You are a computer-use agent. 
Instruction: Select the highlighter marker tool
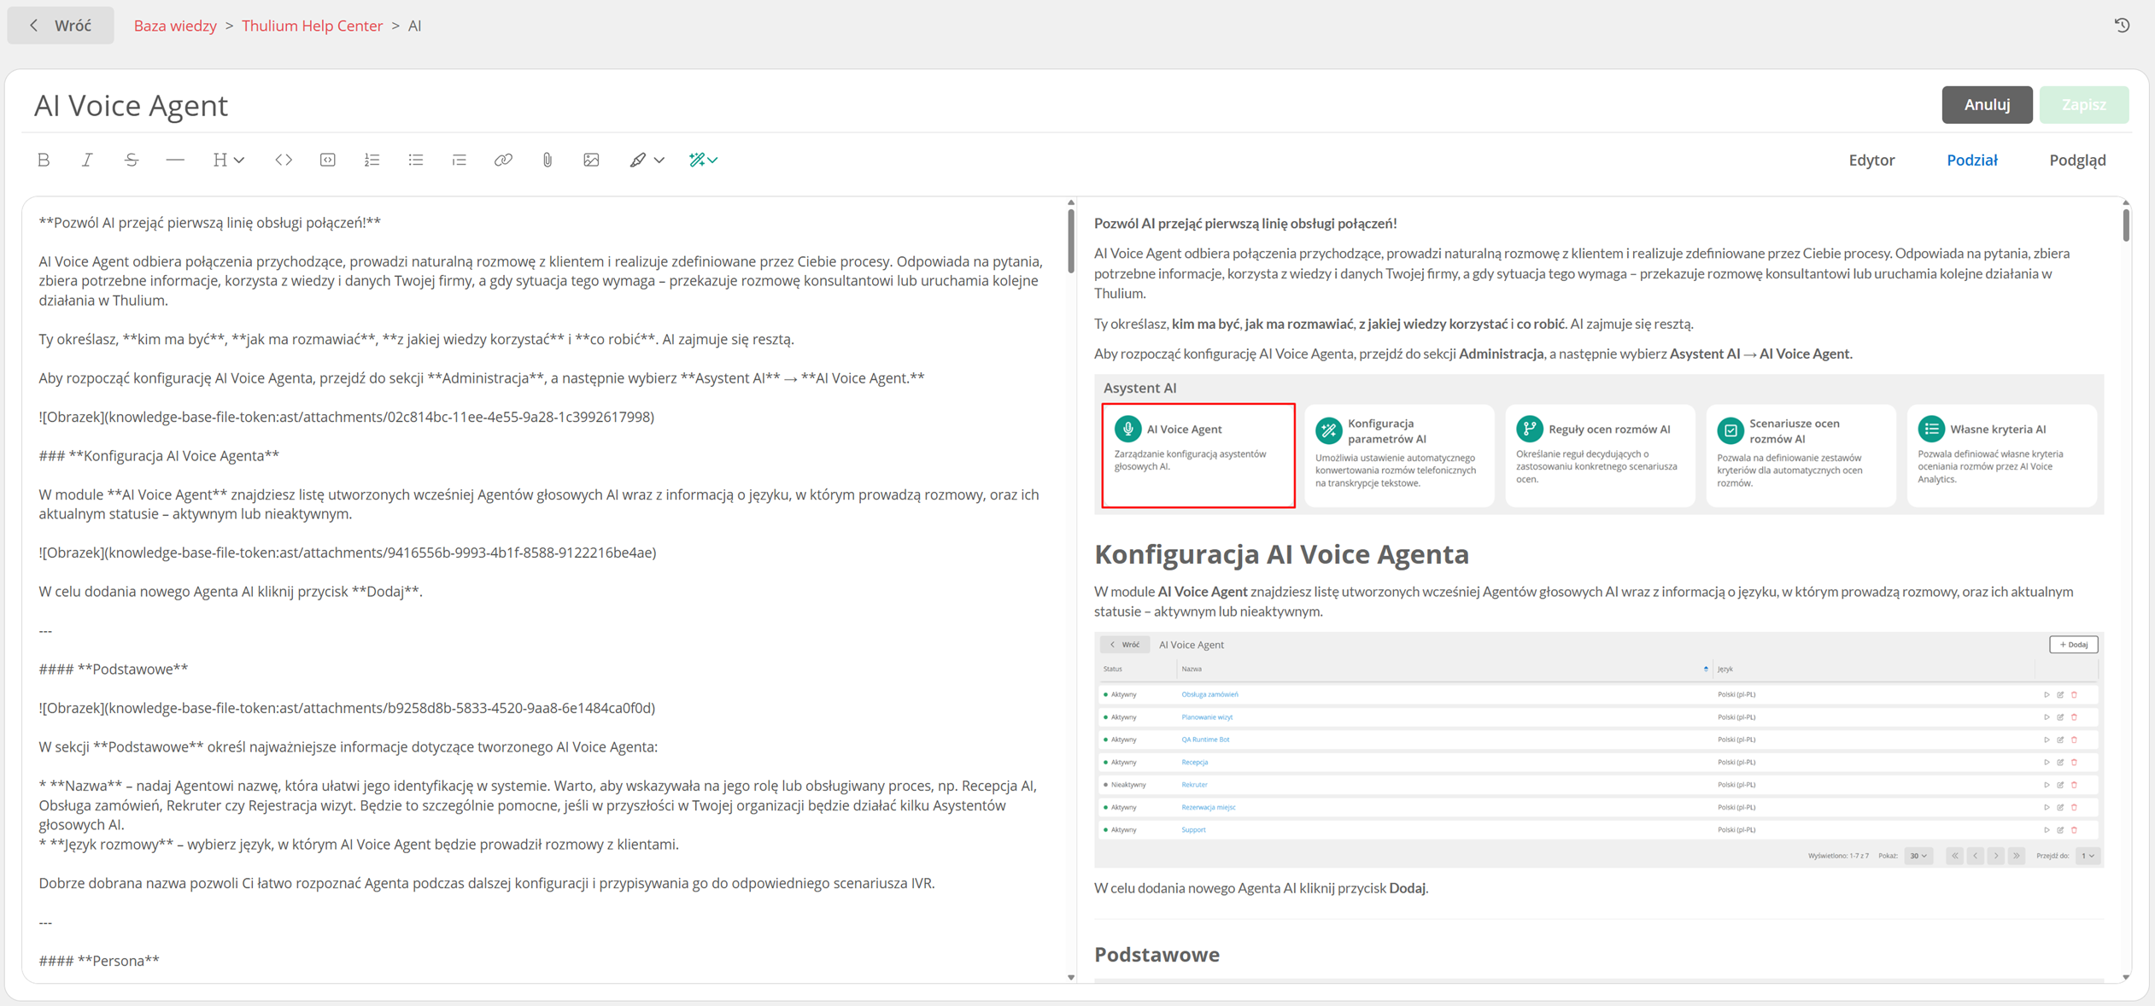637,160
